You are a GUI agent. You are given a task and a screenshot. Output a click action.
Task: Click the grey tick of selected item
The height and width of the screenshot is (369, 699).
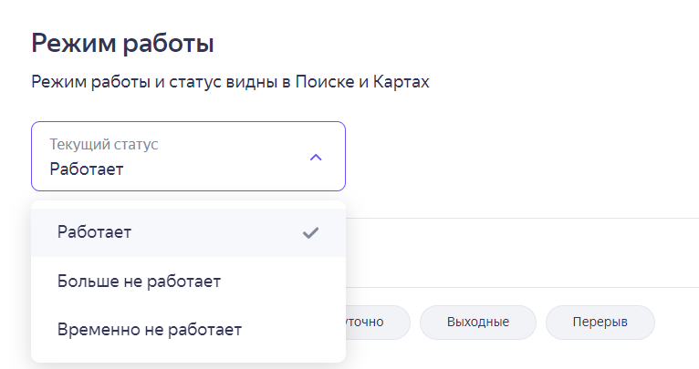tap(310, 232)
